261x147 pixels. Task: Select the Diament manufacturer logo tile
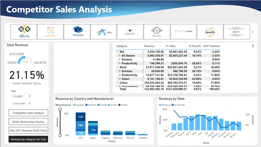click(130, 32)
